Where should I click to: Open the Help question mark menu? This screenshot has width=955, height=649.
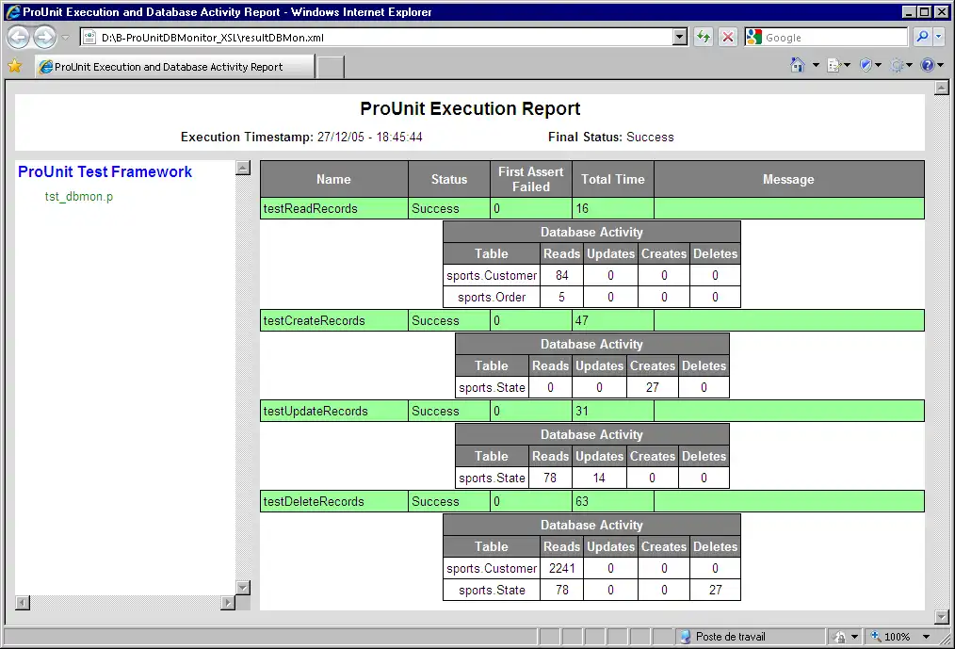(x=928, y=65)
